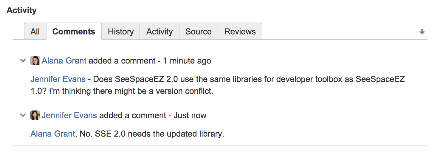Open Jennifer Evans's profile from second comment header
Screen dimensions: 443x155
coord(69,115)
